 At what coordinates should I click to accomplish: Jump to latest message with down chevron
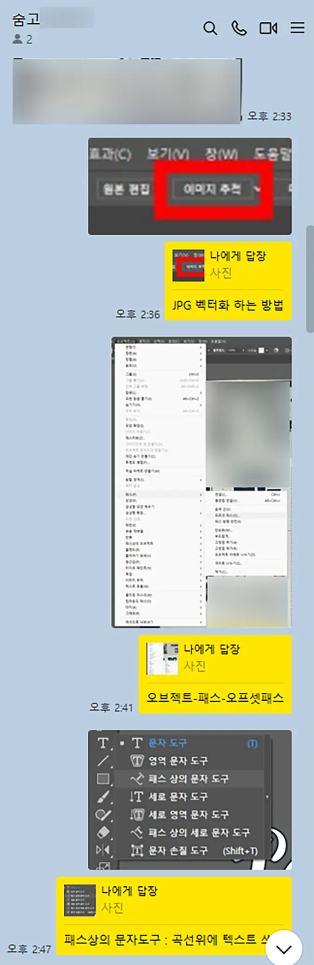click(284, 949)
